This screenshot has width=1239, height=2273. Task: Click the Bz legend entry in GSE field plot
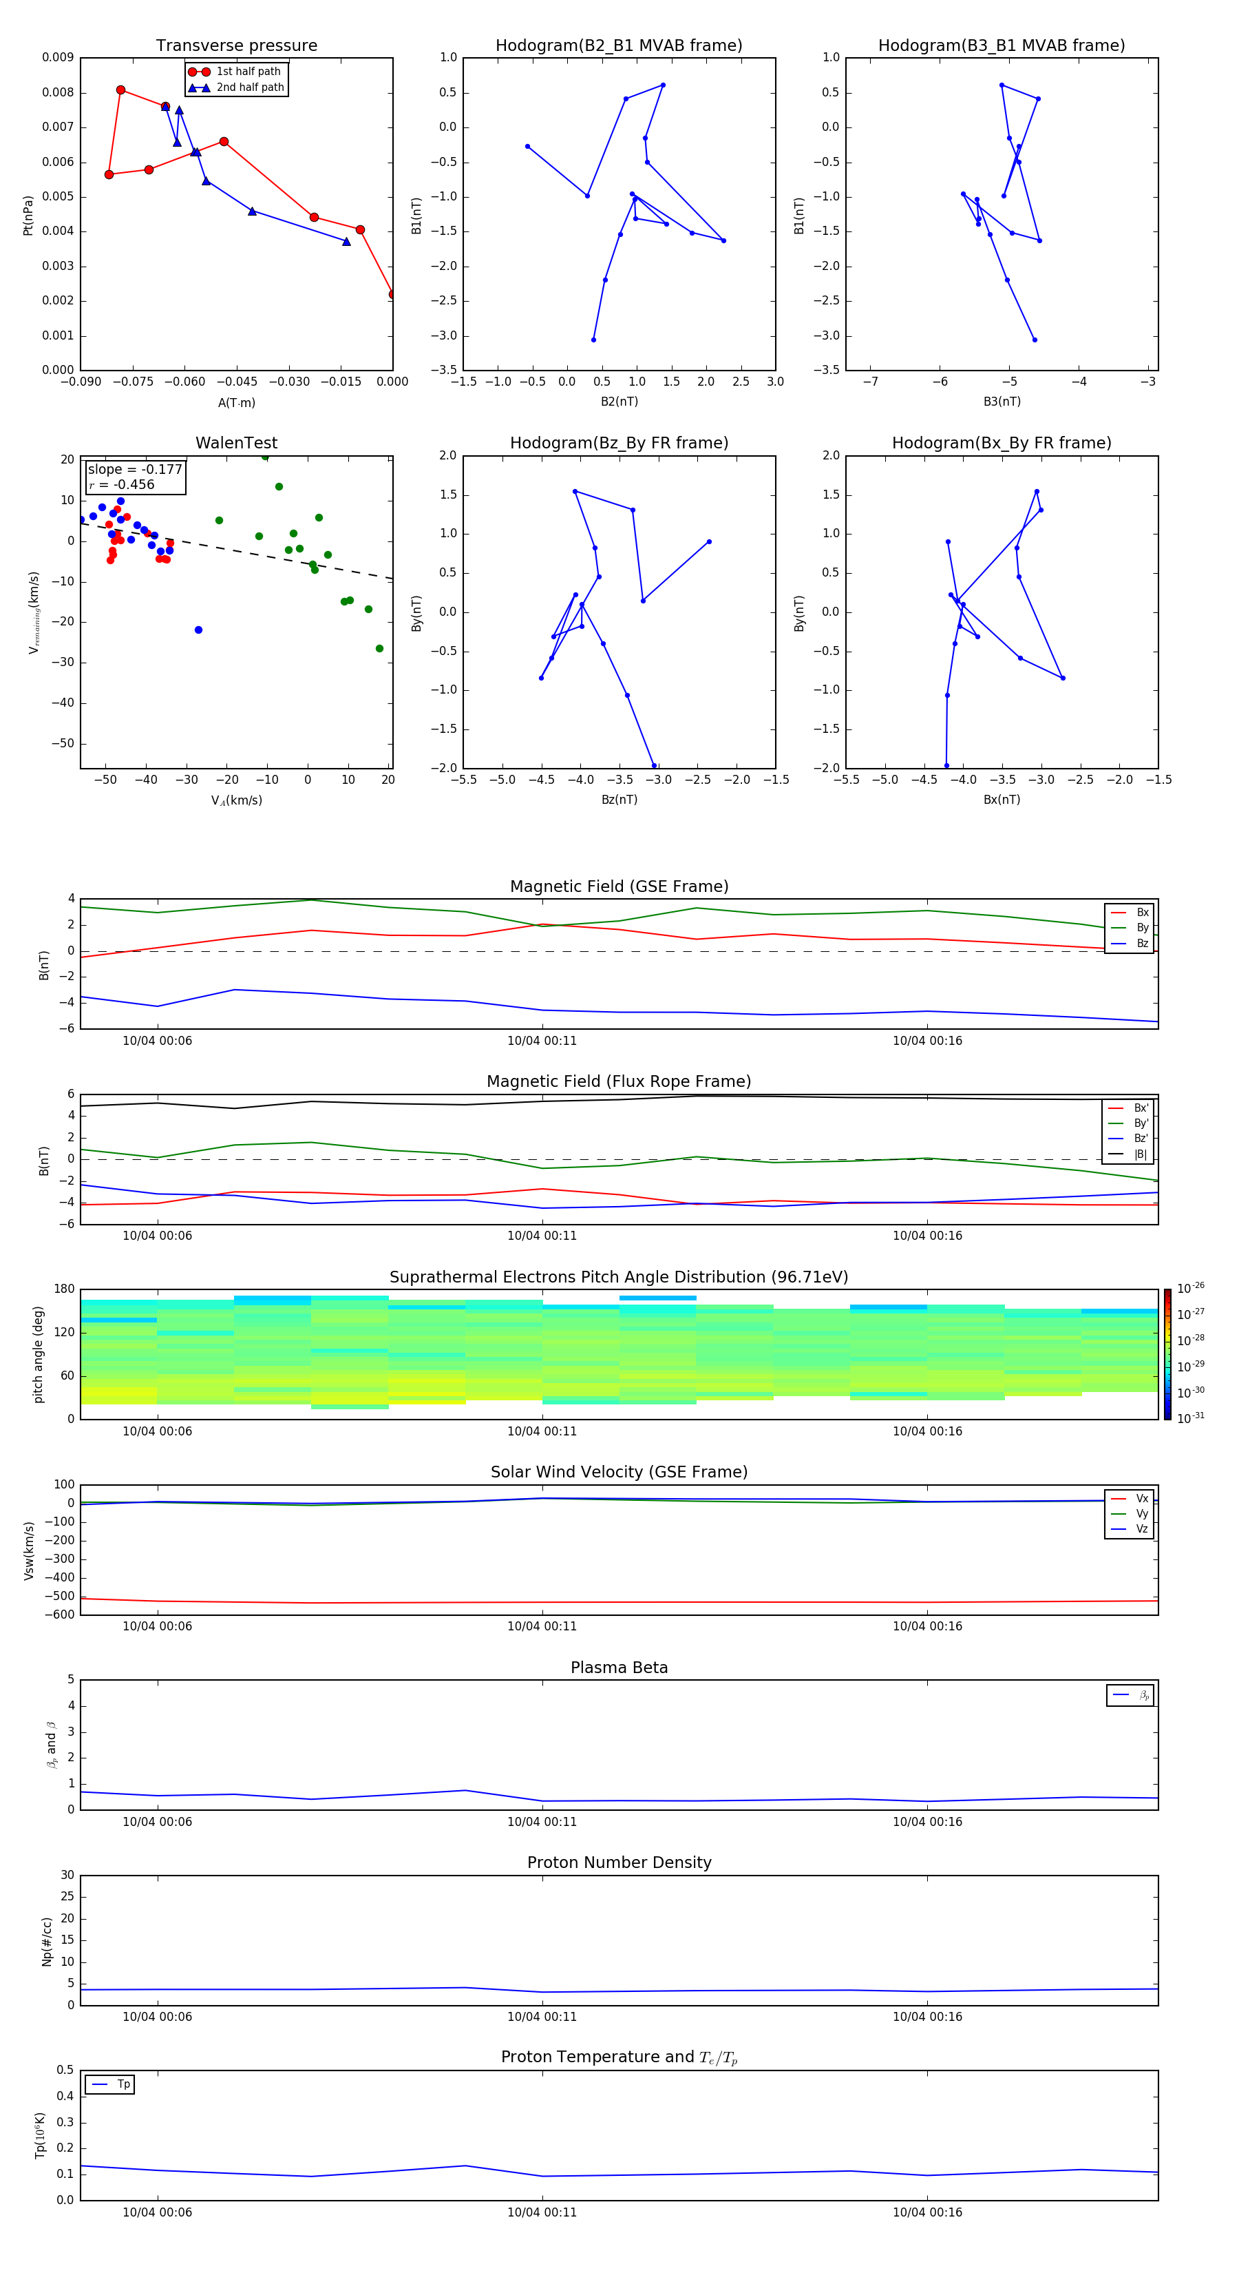click(x=1130, y=943)
